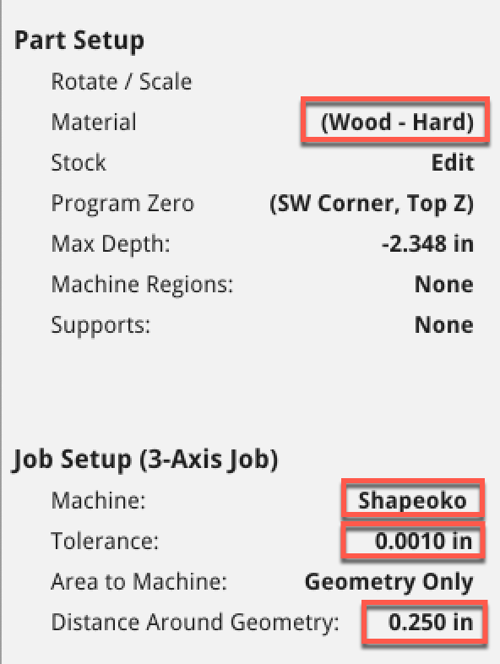The height and width of the screenshot is (664, 500).
Task: Click the Stock label
Action: 79,162
